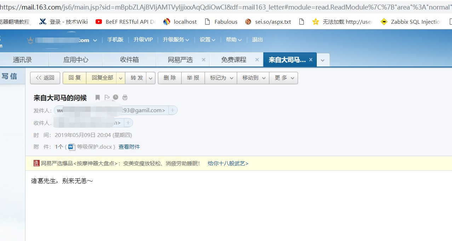Flag the email using the flag icon
The width and height of the screenshot is (452, 241).
point(107,98)
